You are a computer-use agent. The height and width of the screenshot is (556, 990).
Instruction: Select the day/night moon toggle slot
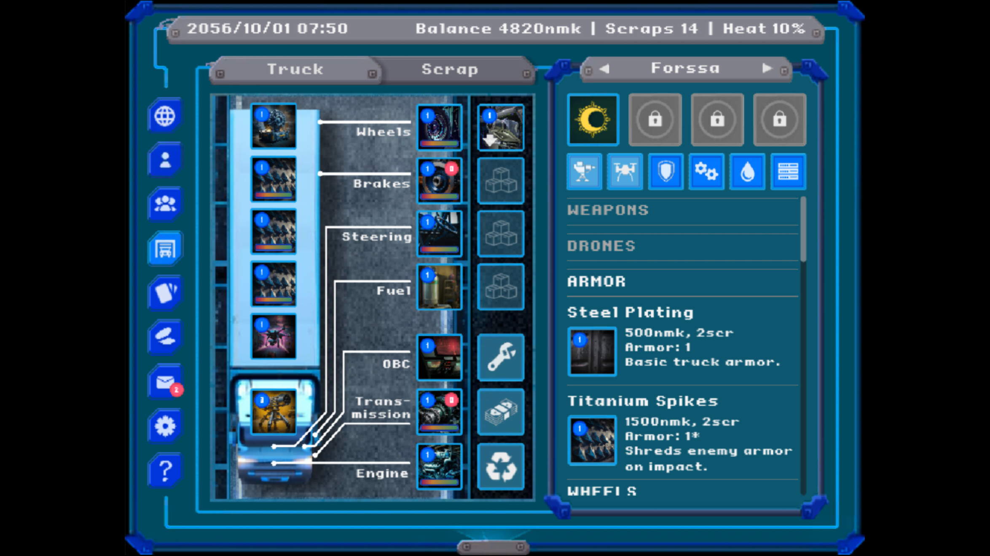[x=593, y=119]
